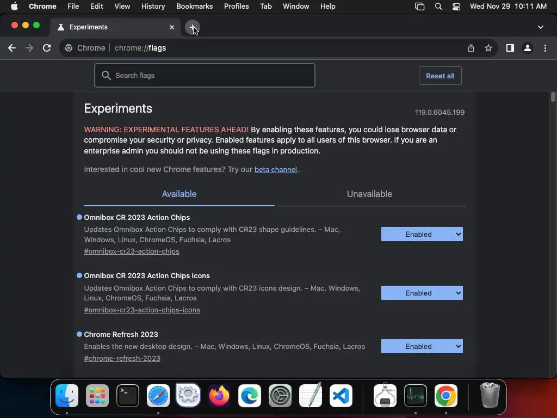The height and width of the screenshot is (418, 557).
Task: Open Finder from the Dock
Action: coord(67,396)
